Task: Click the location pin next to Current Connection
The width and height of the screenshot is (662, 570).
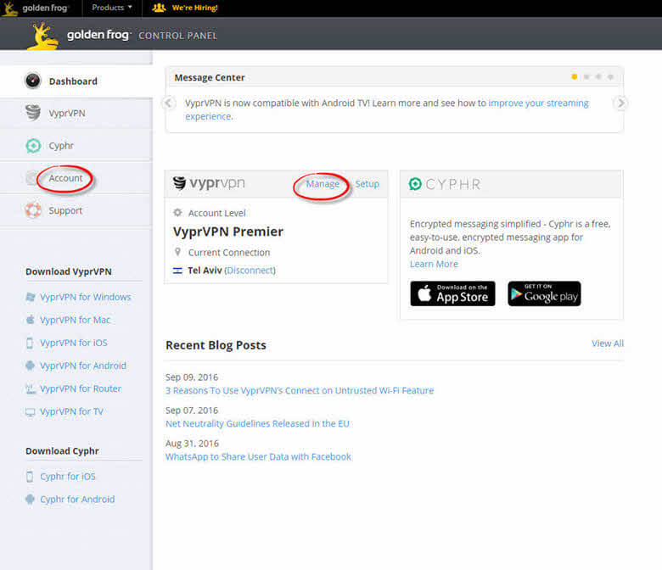Action: tap(177, 252)
